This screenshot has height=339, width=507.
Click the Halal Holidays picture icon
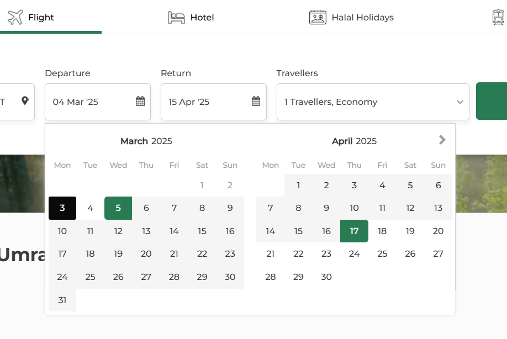[318, 18]
